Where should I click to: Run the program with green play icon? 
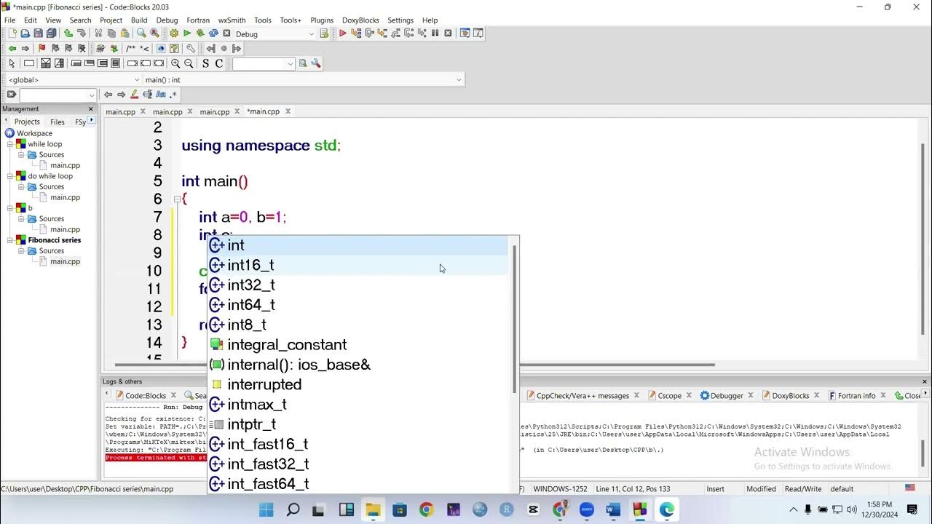187,33
